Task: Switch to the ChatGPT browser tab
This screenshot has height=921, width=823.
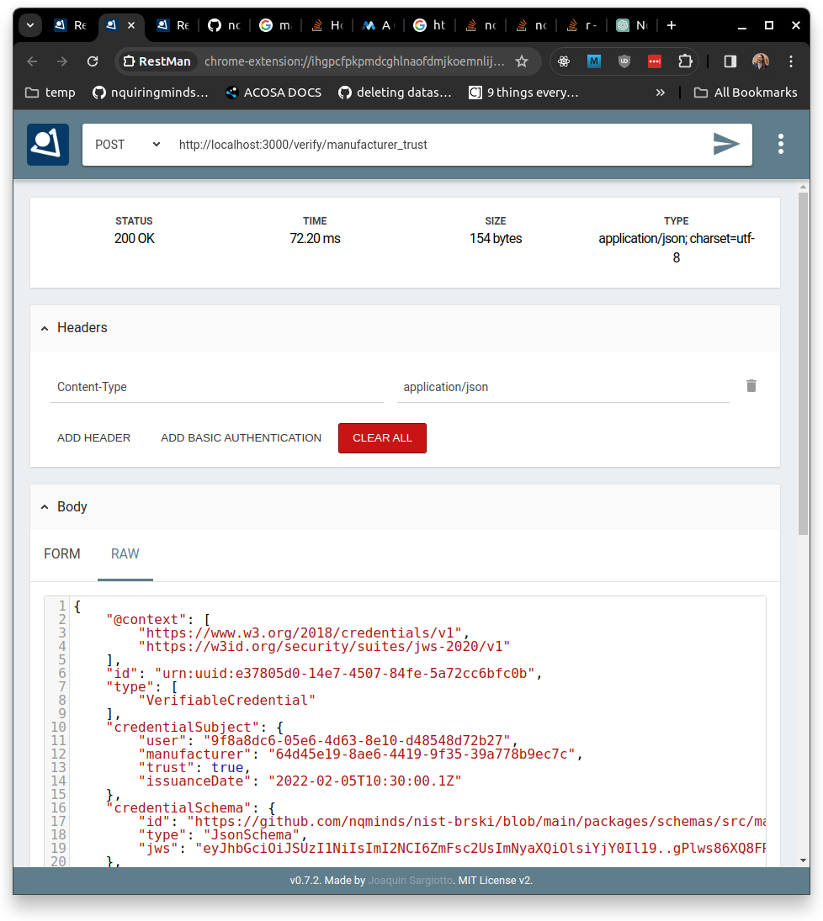Action: [x=632, y=25]
